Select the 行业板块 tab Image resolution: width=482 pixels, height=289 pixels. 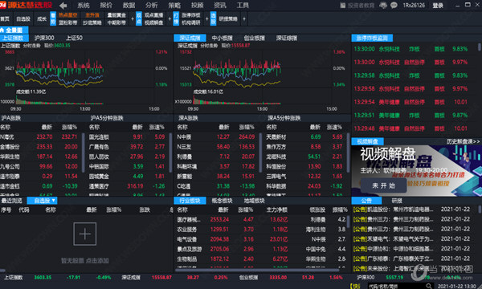tap(190, 201)
